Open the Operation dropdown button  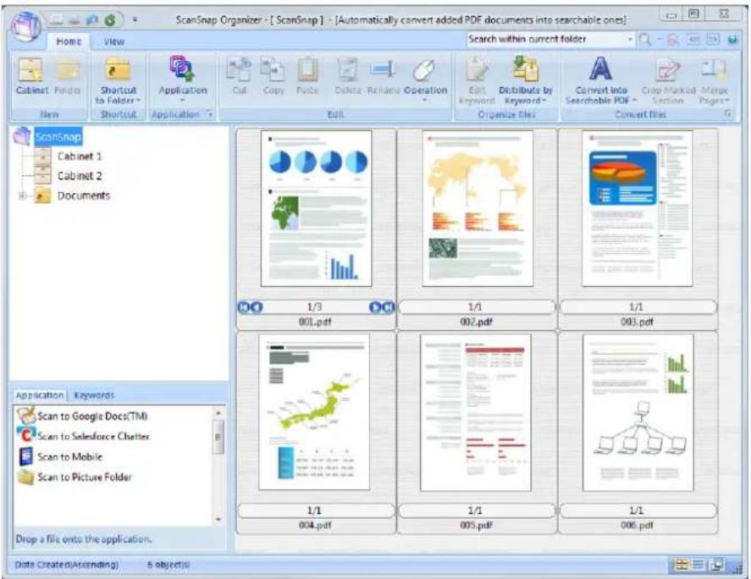click(x=425, y=80)
